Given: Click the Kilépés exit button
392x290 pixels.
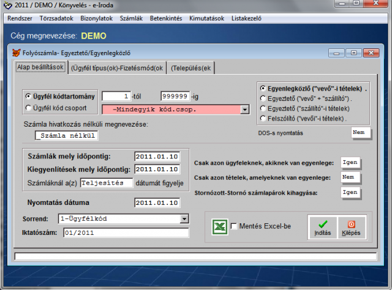Looking at the screenshot, I should coord(350,227).
